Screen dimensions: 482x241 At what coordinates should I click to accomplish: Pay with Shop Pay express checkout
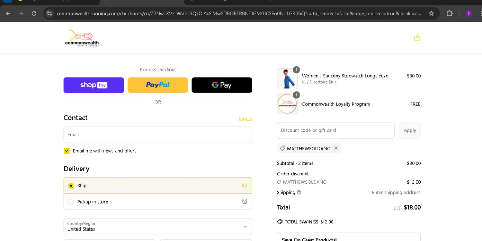click(x=94, y=85)
